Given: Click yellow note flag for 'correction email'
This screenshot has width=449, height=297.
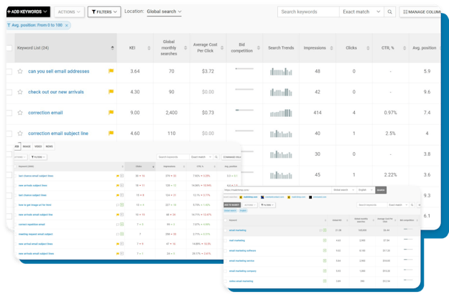Looking at the screenshot, I should tap(111, 113).
